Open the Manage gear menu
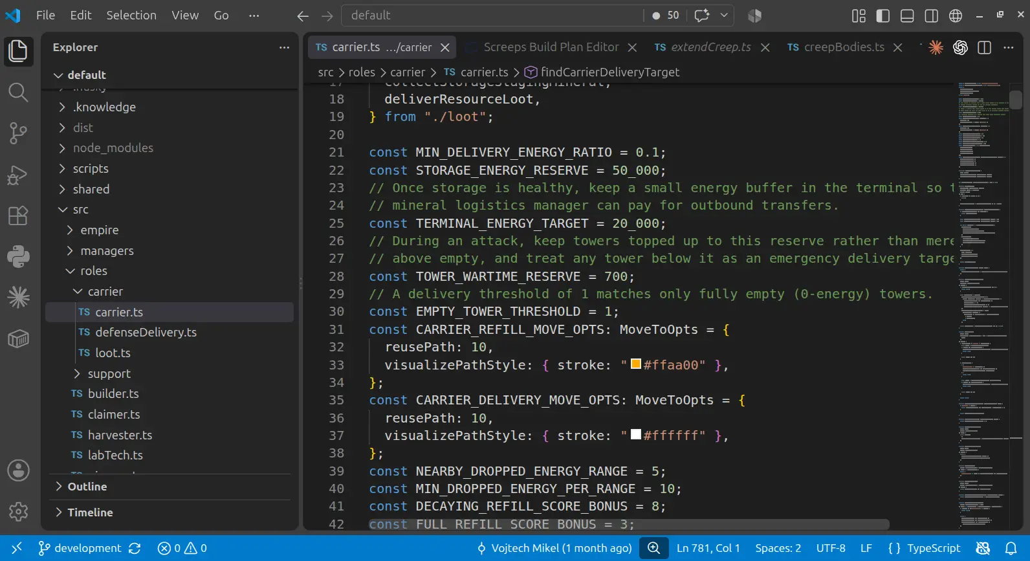1030x561 pixels. 18,511
